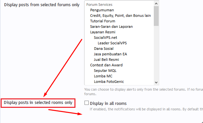The height and width of the screenshot is (123, 203).
Task: Enable the Display in all rooms checkbox
Action: coord(86,103)
